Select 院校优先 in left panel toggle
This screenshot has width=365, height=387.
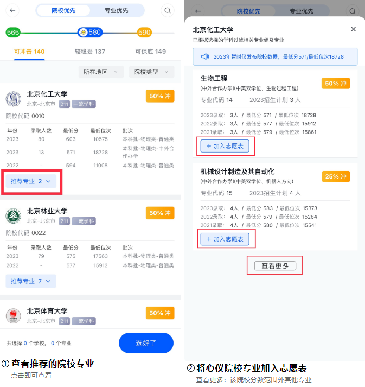point(63,10)
